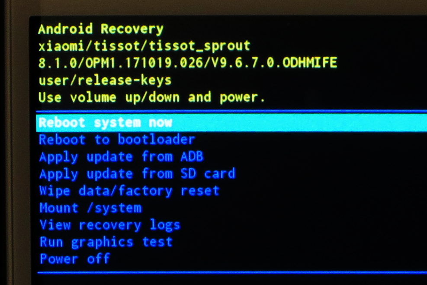Viewport: 427px width, 285px height.
Task: Select Apply update from SD card
Action: pos(137,174)
